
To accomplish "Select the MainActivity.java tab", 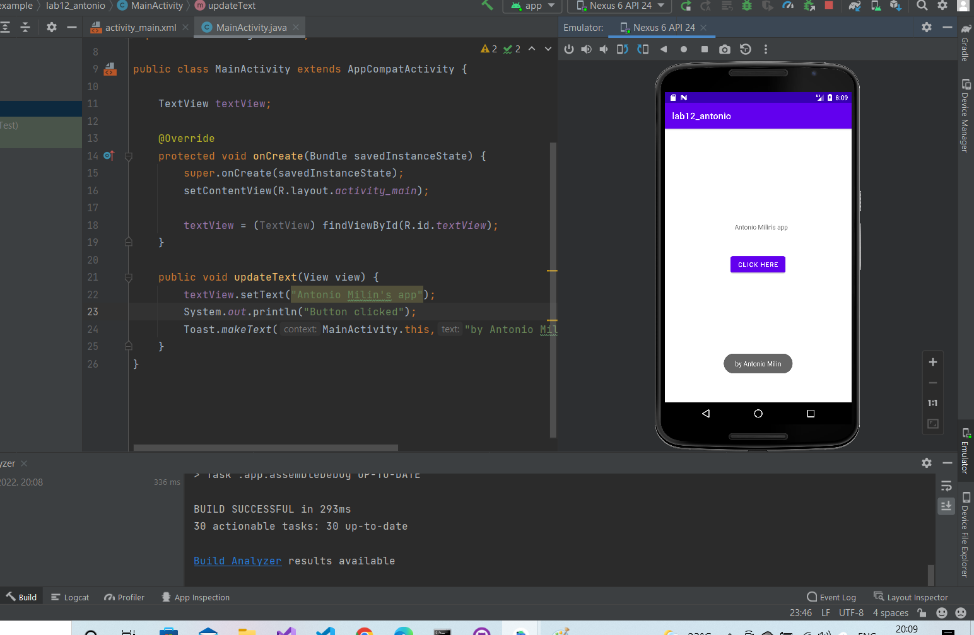I will point(251,28).
